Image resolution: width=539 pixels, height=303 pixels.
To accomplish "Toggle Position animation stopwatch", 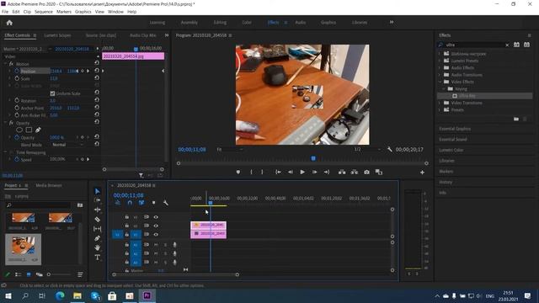I will [x=17, y=71].
